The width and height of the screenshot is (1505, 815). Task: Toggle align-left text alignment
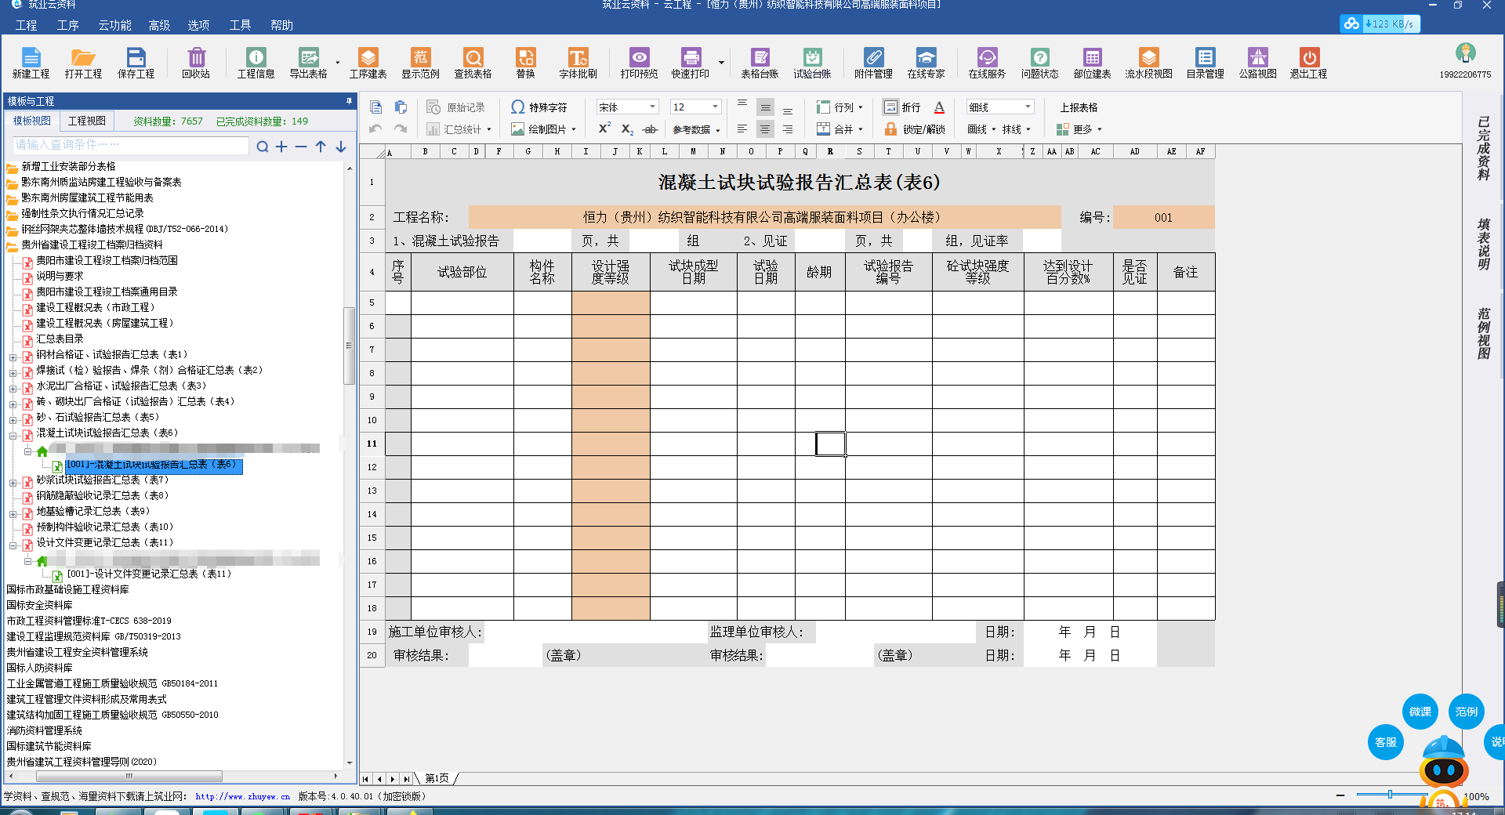point(742,129)
